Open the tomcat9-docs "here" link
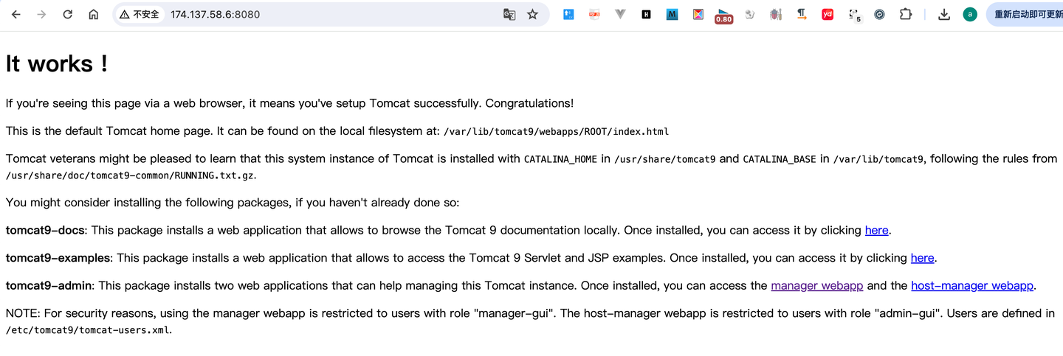 tap(876, 230)
